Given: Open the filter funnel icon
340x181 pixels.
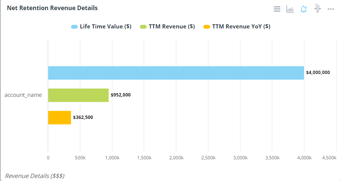Looking at the screenshot, I should click(x=317, y=9).
